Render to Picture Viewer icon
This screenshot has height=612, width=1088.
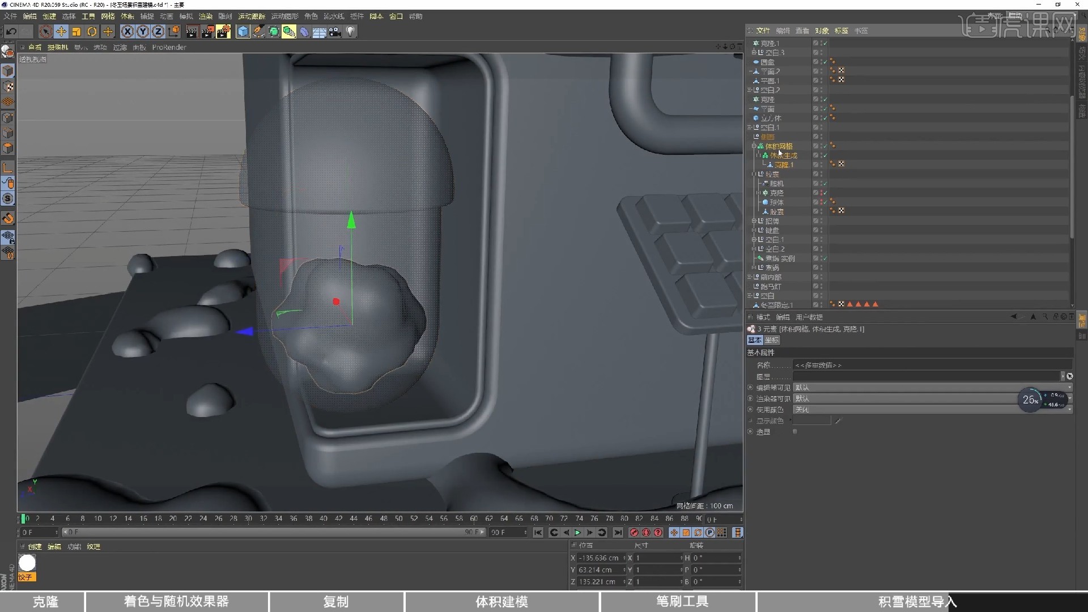(x=208, y=32)
